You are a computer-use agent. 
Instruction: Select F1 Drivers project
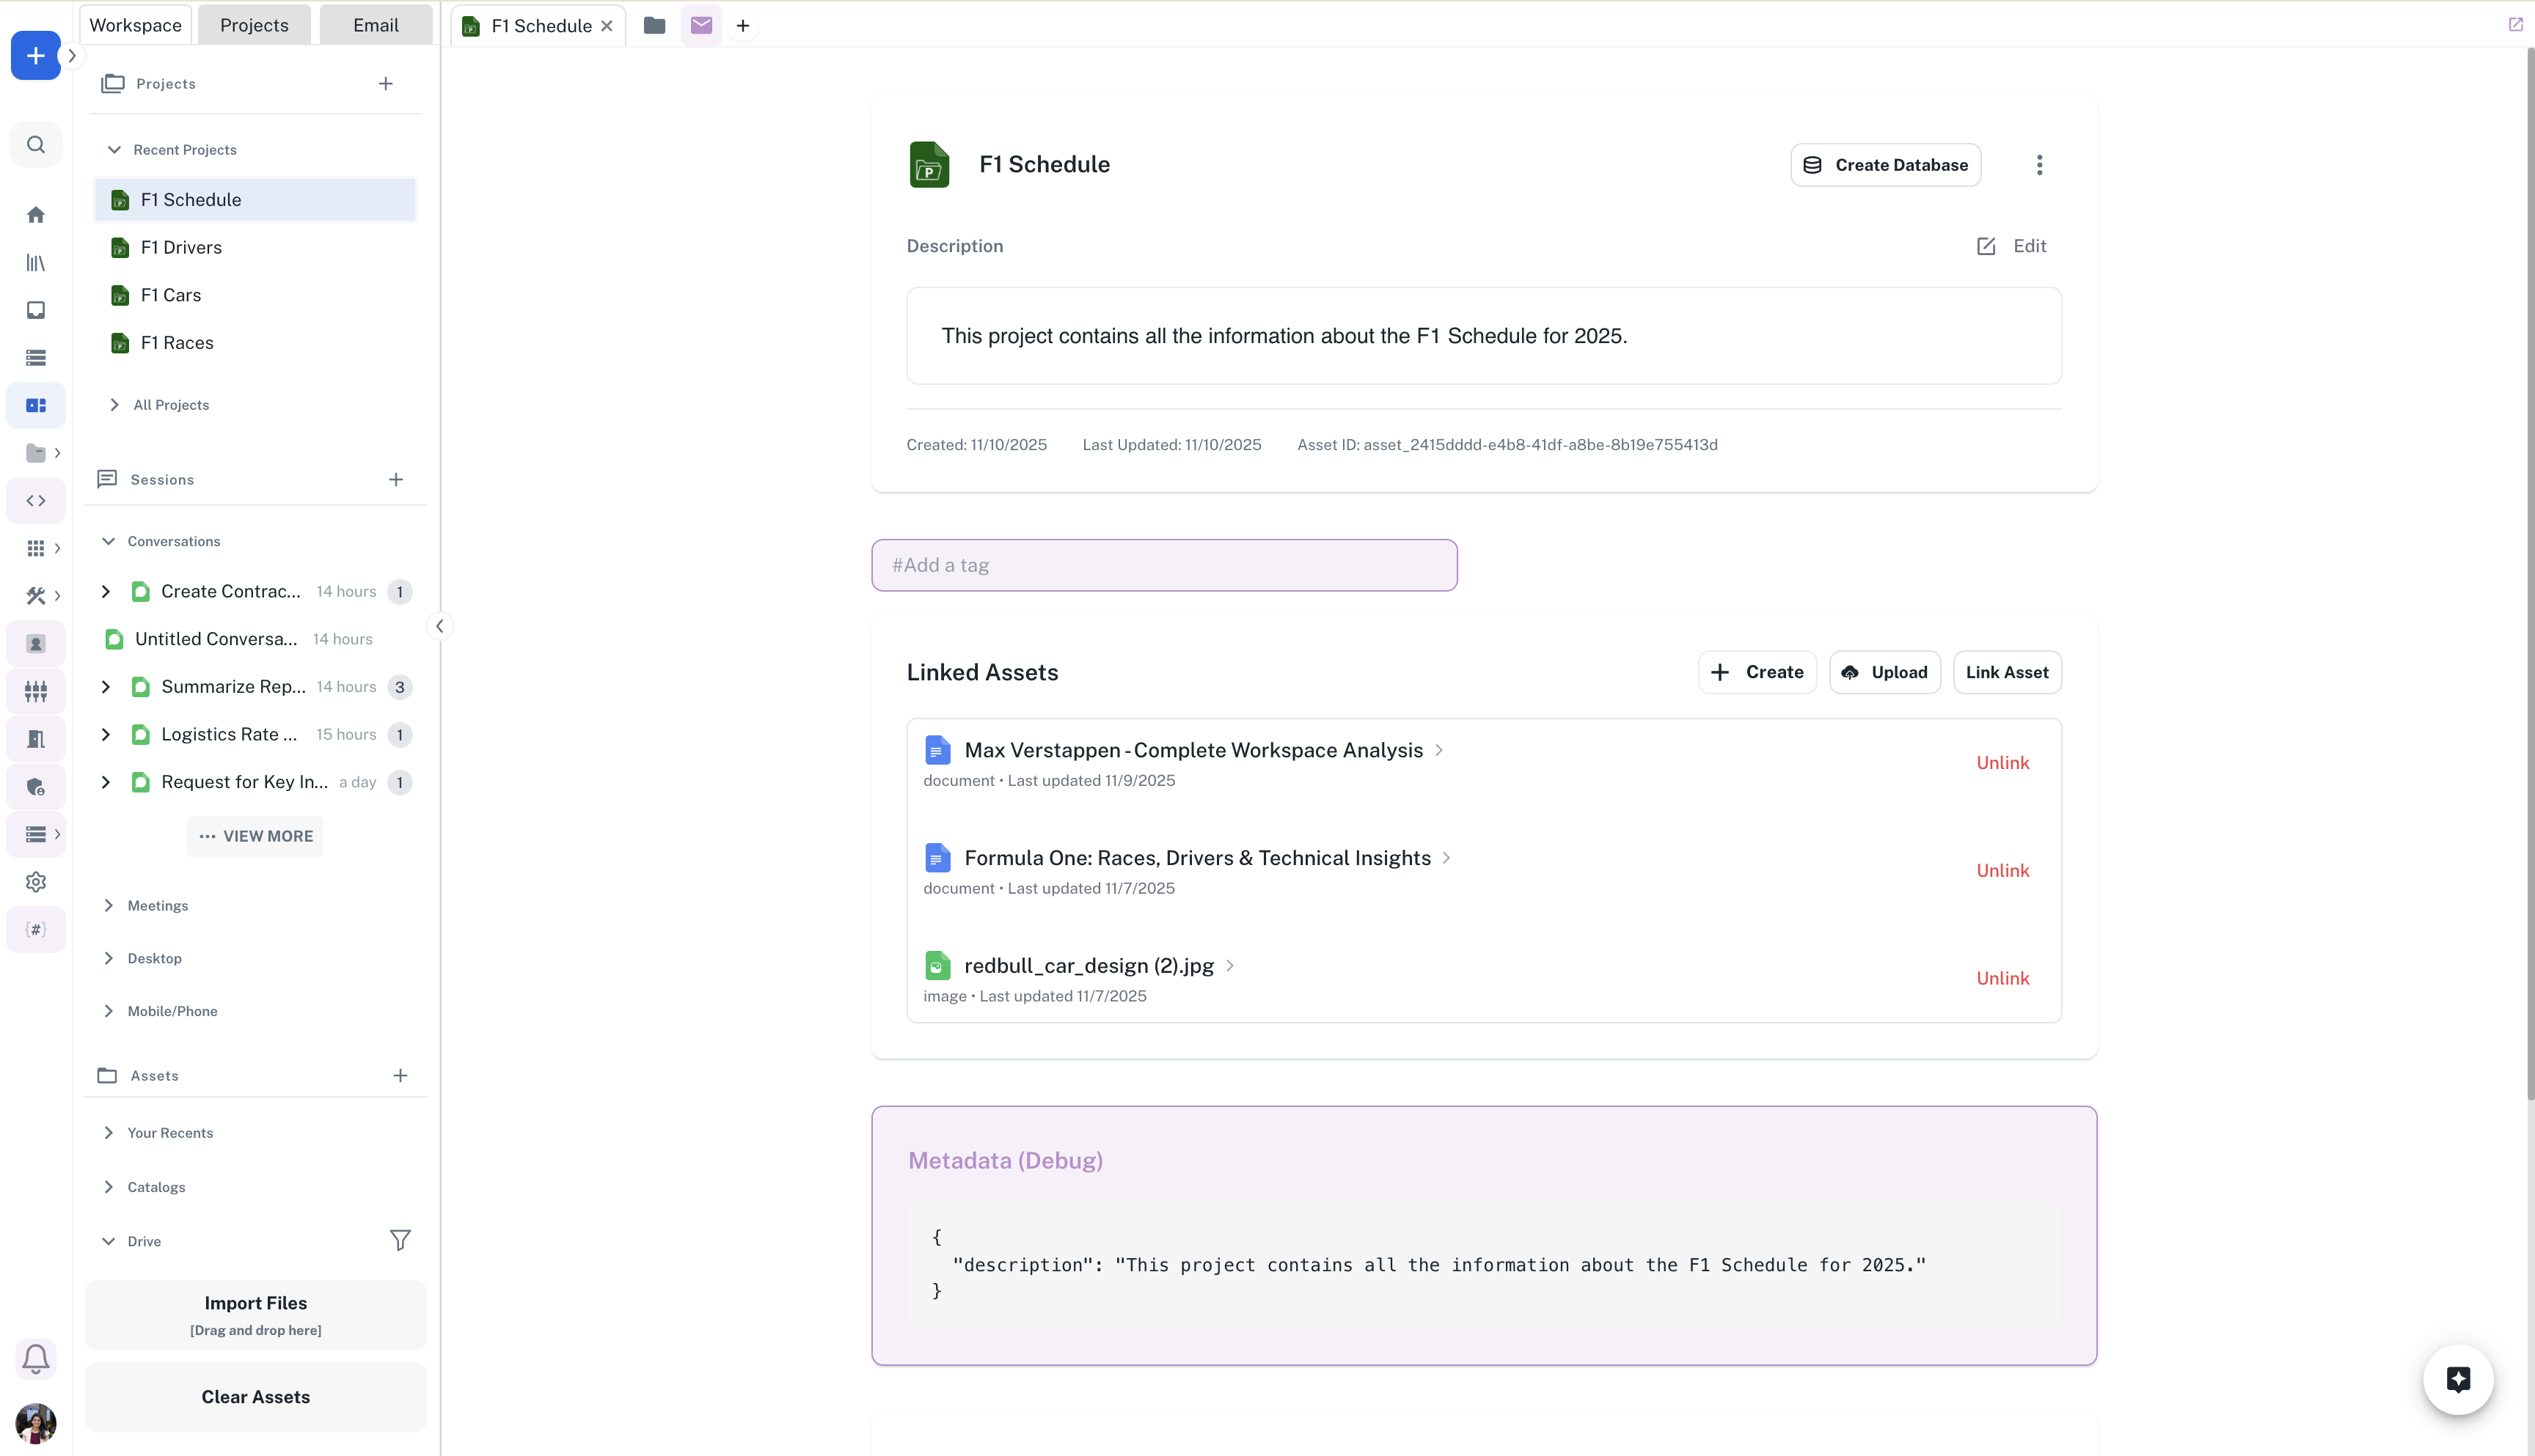tap(181, 247)
